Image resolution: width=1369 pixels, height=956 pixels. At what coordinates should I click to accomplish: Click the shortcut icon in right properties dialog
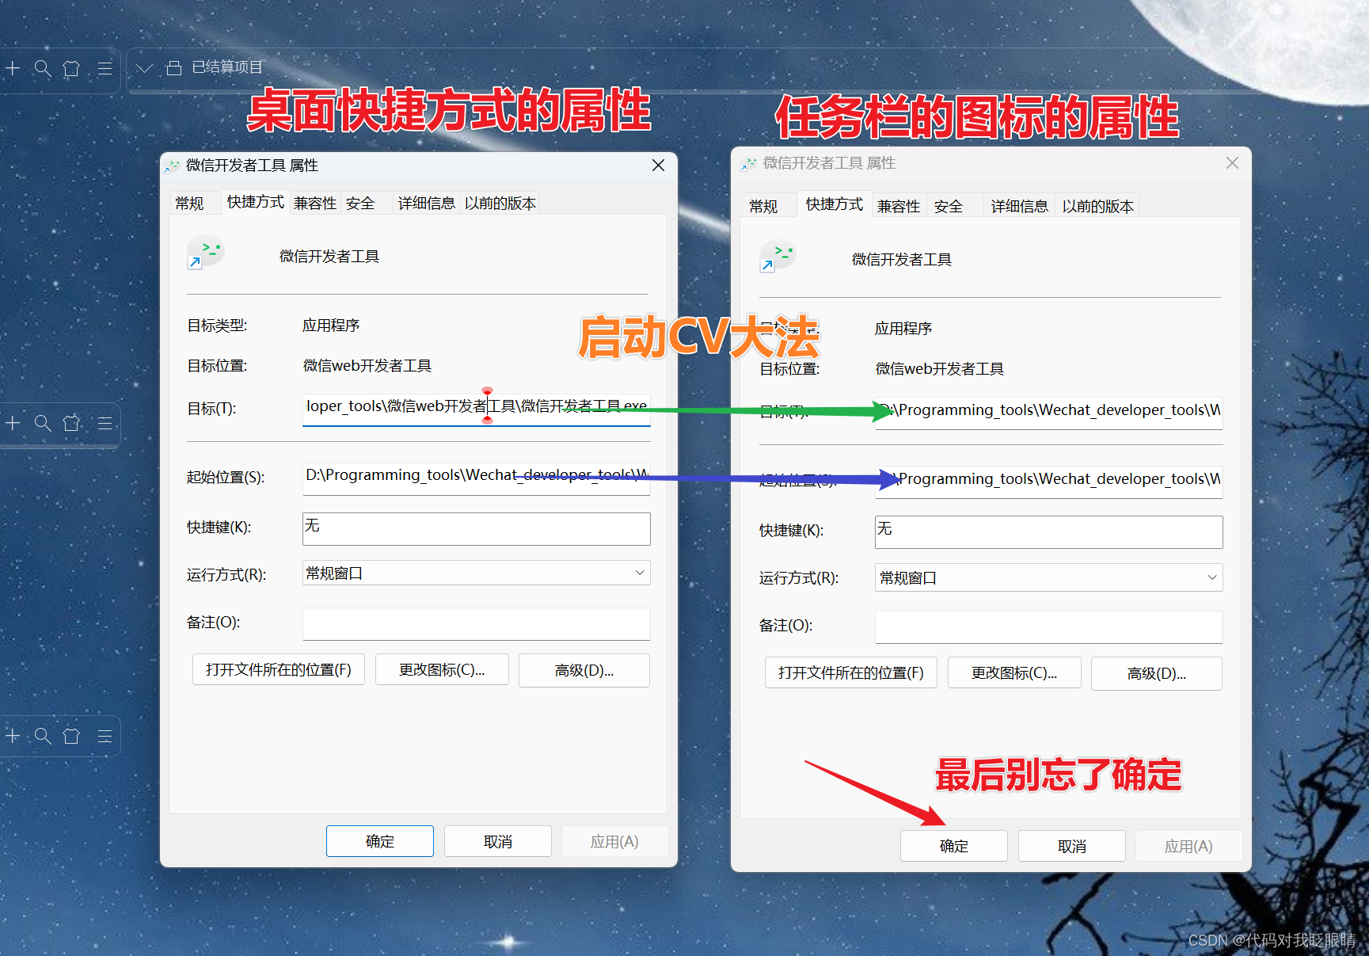point(778,257)
